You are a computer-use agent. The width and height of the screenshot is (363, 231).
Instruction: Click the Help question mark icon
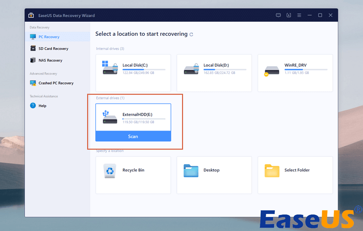tap(33, 106)
